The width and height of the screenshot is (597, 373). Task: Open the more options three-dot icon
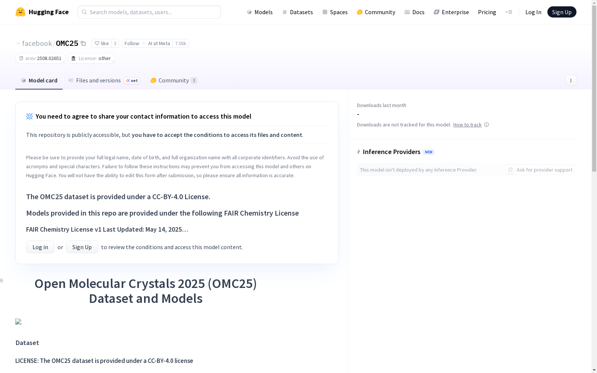571,81
